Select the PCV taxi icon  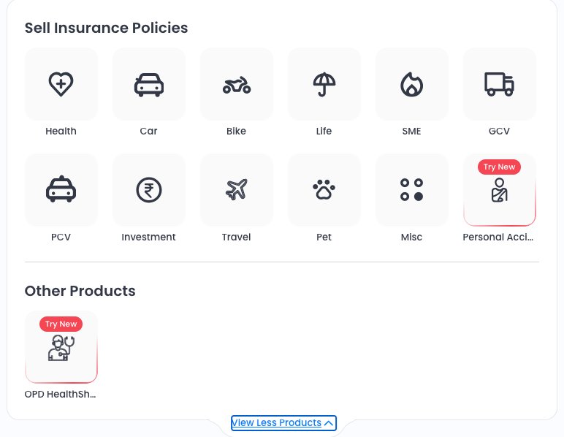pos(61,190)
